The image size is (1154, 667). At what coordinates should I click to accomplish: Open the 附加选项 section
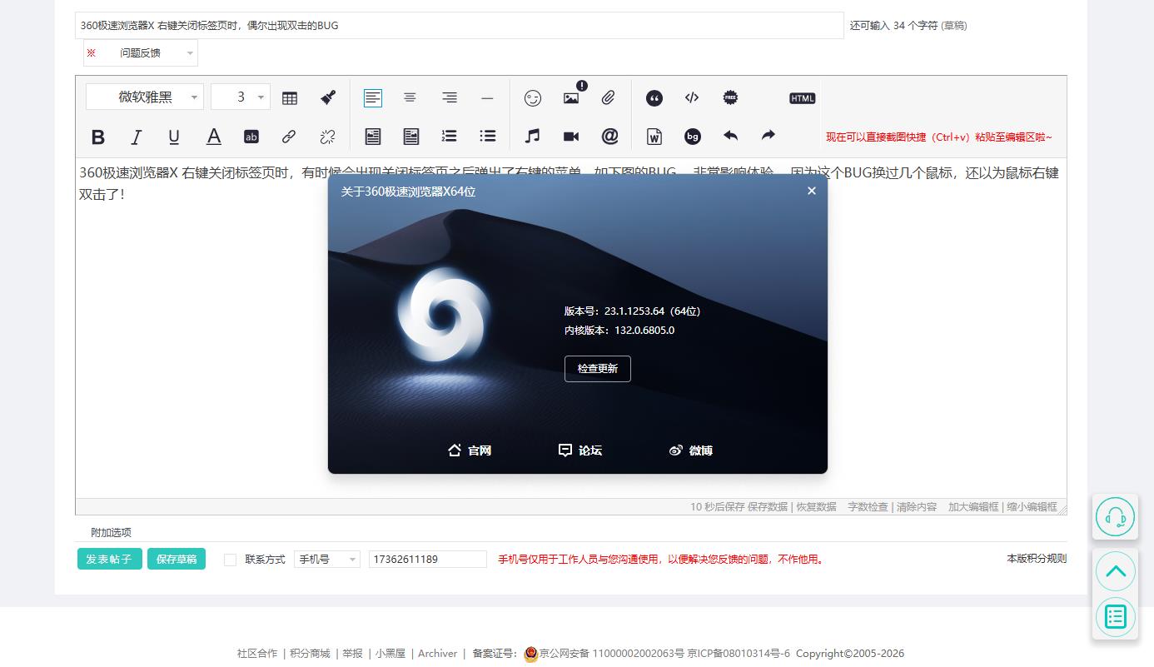(x=111, y=533)
